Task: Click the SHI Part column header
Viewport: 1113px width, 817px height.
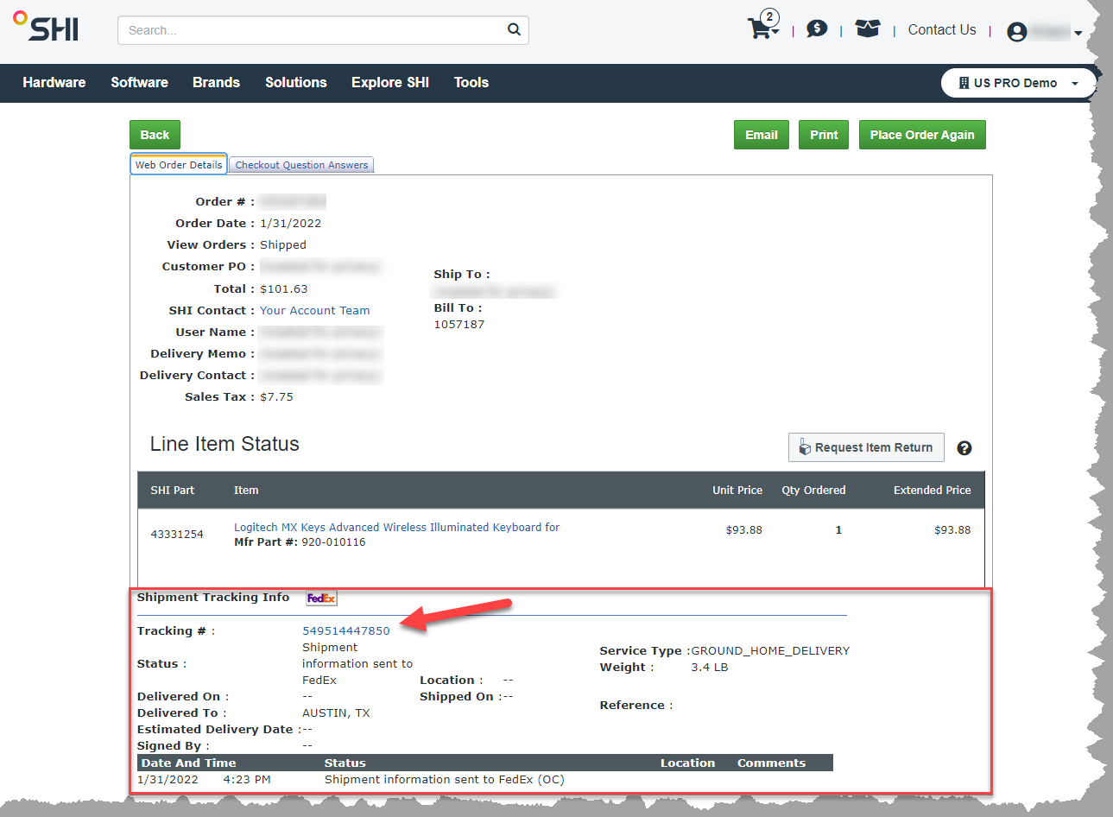Action: [173, 490]
